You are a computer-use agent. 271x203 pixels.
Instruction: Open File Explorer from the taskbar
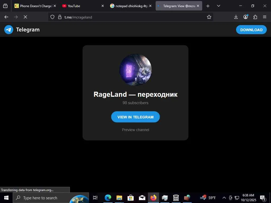[119, 198]
